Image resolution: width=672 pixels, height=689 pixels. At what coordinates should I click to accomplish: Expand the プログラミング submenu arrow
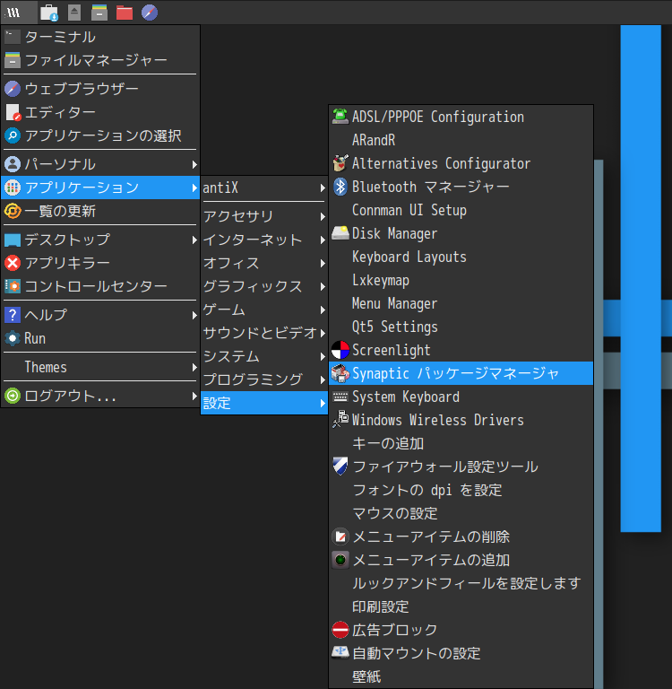[323, 379]
